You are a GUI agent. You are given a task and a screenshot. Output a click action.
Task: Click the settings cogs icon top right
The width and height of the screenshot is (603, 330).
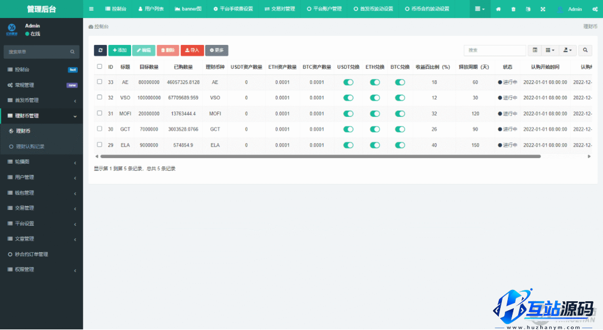click(x=595, y=9)
